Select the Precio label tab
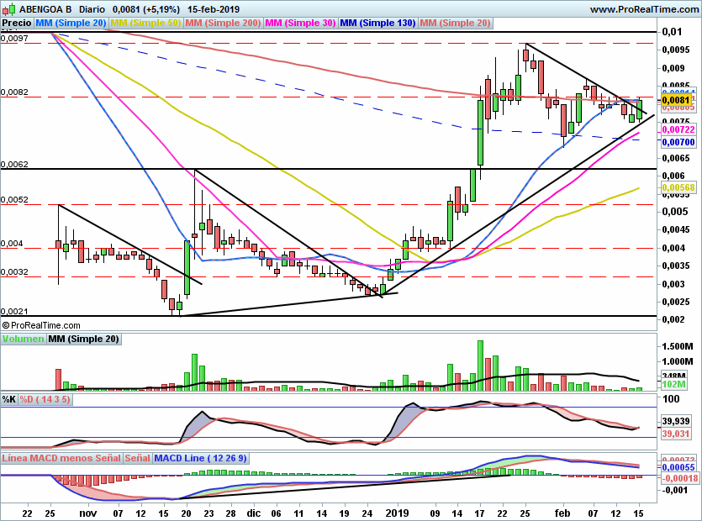The height and width of the screenshot is (521, 702). click(x=17, y=23)
